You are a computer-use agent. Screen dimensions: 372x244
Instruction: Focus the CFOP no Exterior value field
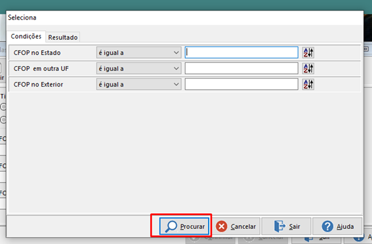(241, 84)
